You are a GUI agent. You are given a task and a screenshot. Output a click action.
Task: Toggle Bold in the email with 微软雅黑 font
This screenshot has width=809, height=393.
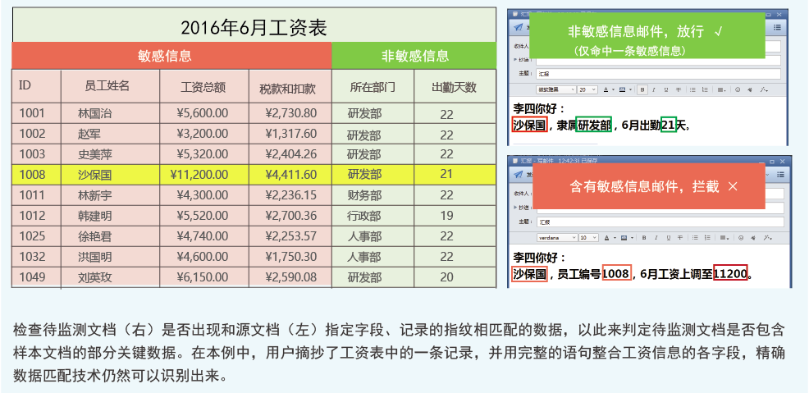[x=642, y=89]
